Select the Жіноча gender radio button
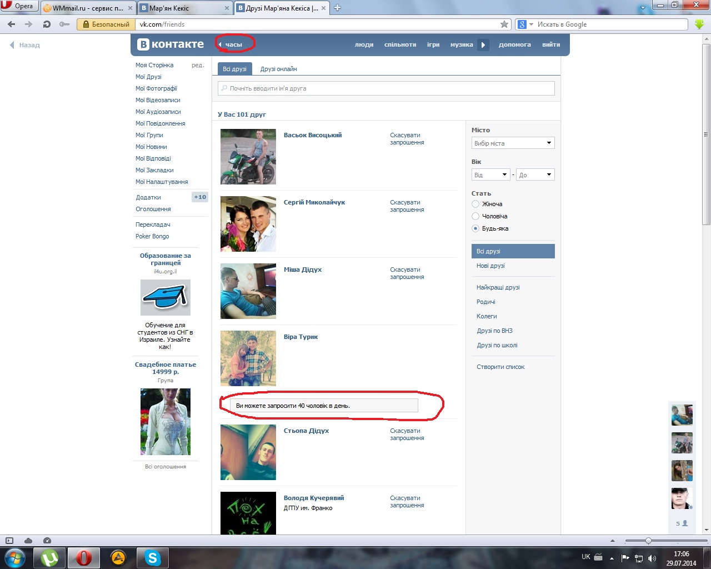 point(475,204)
